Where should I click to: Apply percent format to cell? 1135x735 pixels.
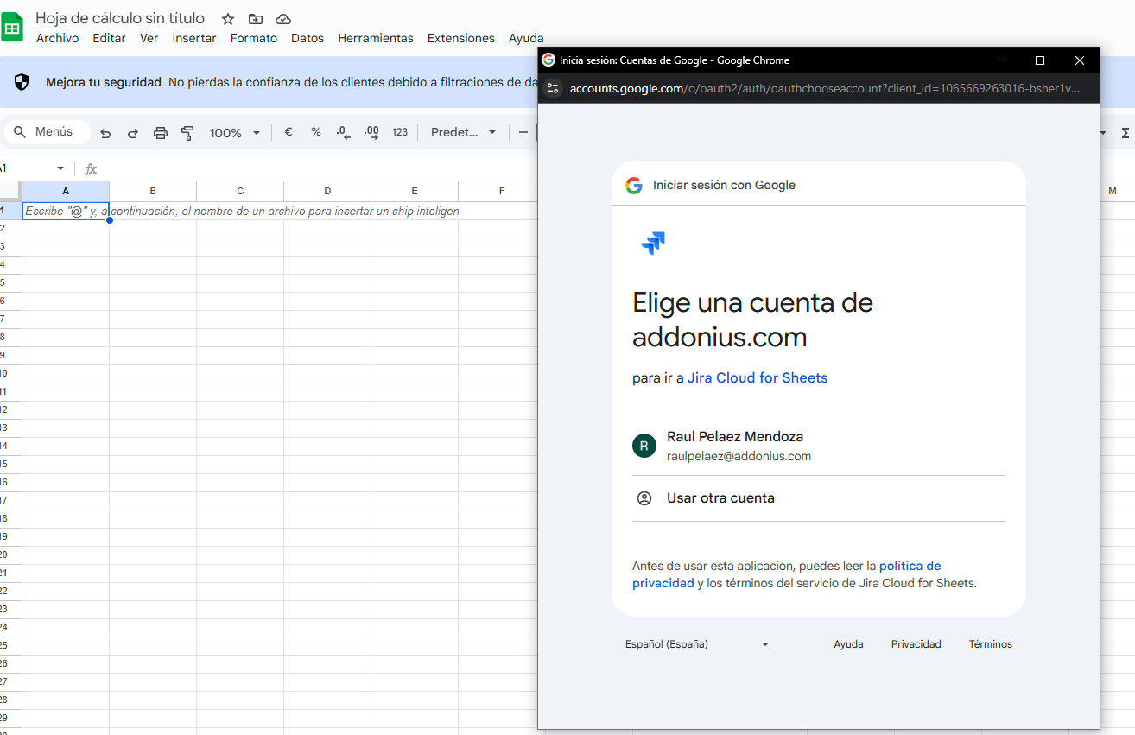[x=316, y=132]
